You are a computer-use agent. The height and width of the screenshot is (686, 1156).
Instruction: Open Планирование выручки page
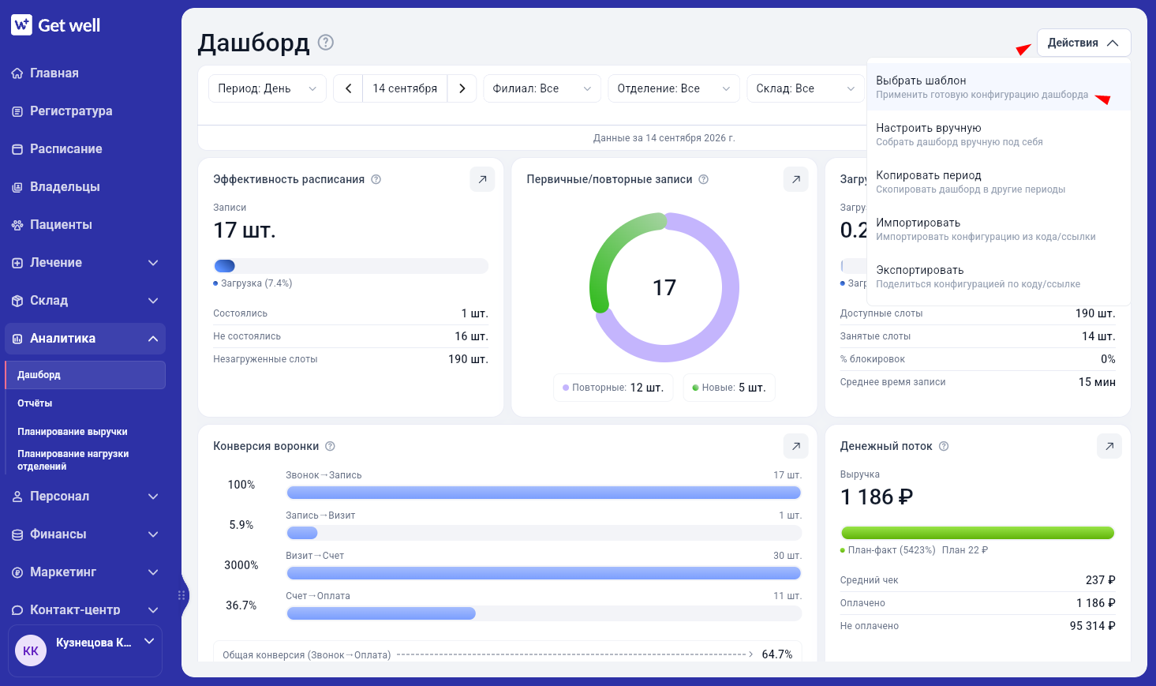(x=85, y=432)
